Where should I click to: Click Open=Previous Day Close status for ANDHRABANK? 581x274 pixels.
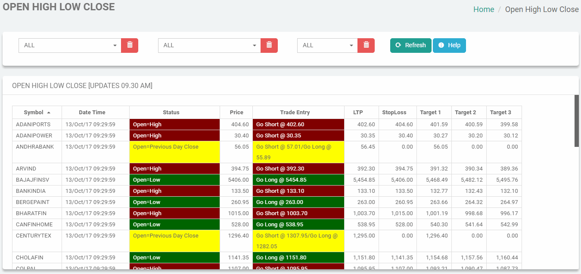coord(175,152)
